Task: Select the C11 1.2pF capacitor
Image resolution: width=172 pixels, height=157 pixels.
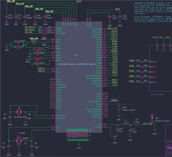Action: pyautogui.click(x=130, y=131)
